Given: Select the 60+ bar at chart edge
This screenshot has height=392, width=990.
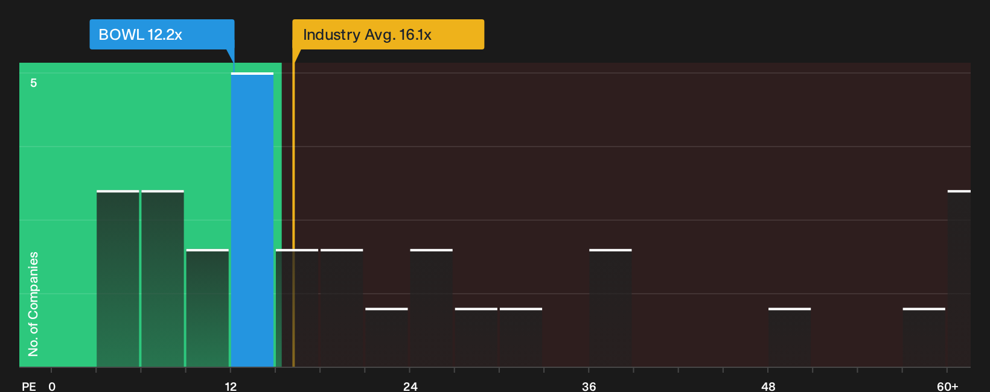Looking at the screenshot, I should [959, 279].
